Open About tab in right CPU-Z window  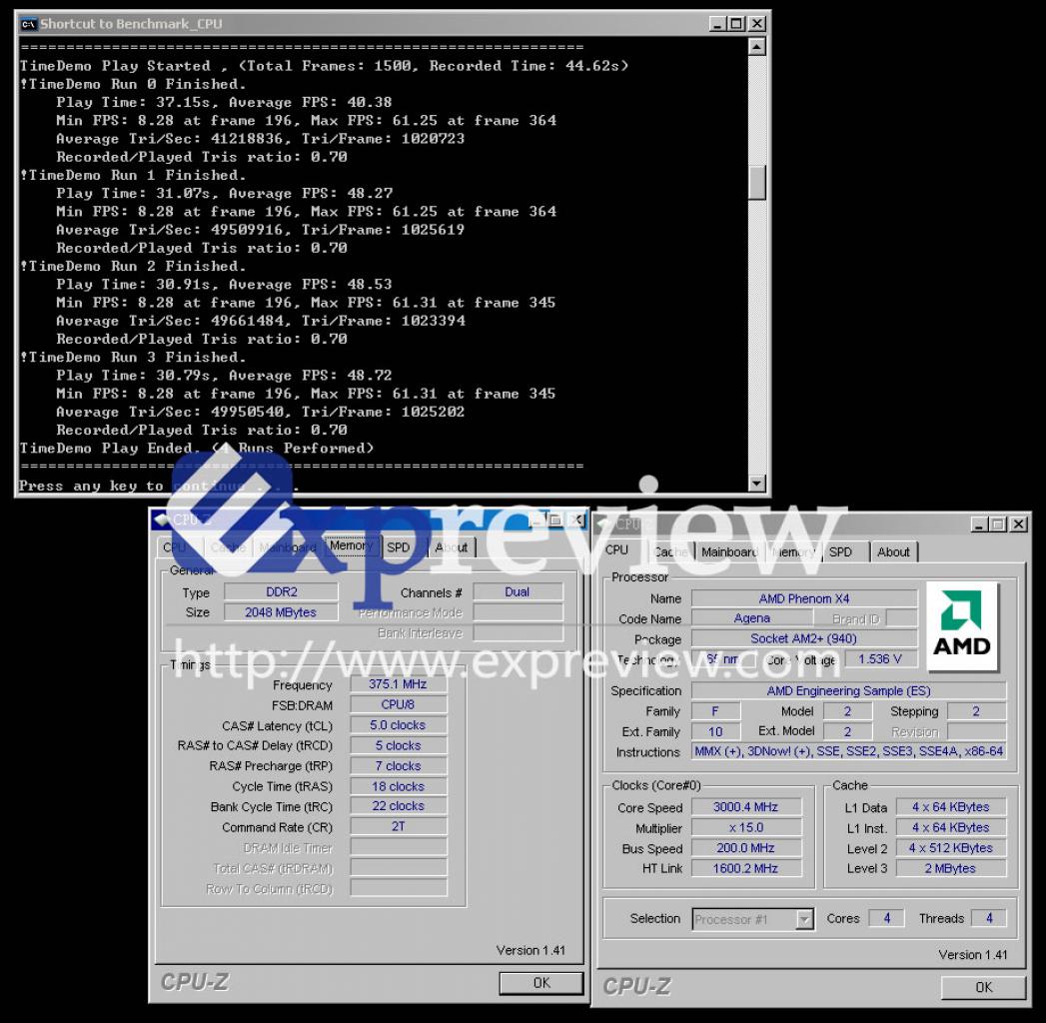(893, 552)
